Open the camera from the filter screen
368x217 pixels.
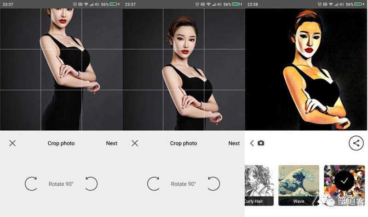click(261, 143)
